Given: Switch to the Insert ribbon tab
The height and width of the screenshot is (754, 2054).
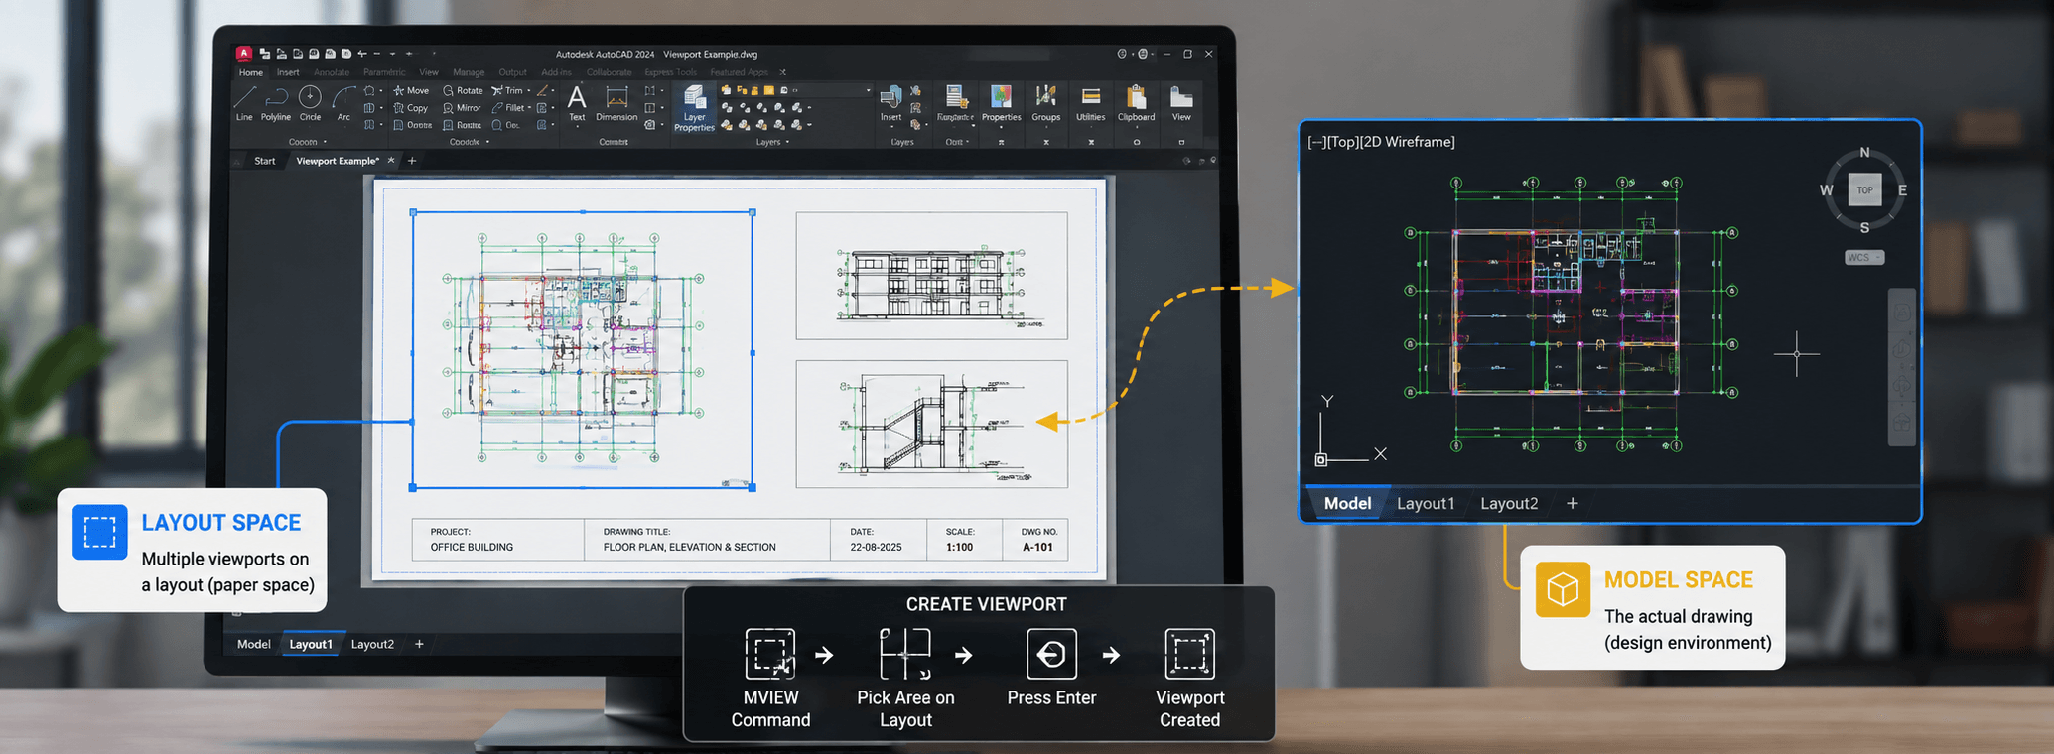Looking at the screenshot, I should click(288, 72).
